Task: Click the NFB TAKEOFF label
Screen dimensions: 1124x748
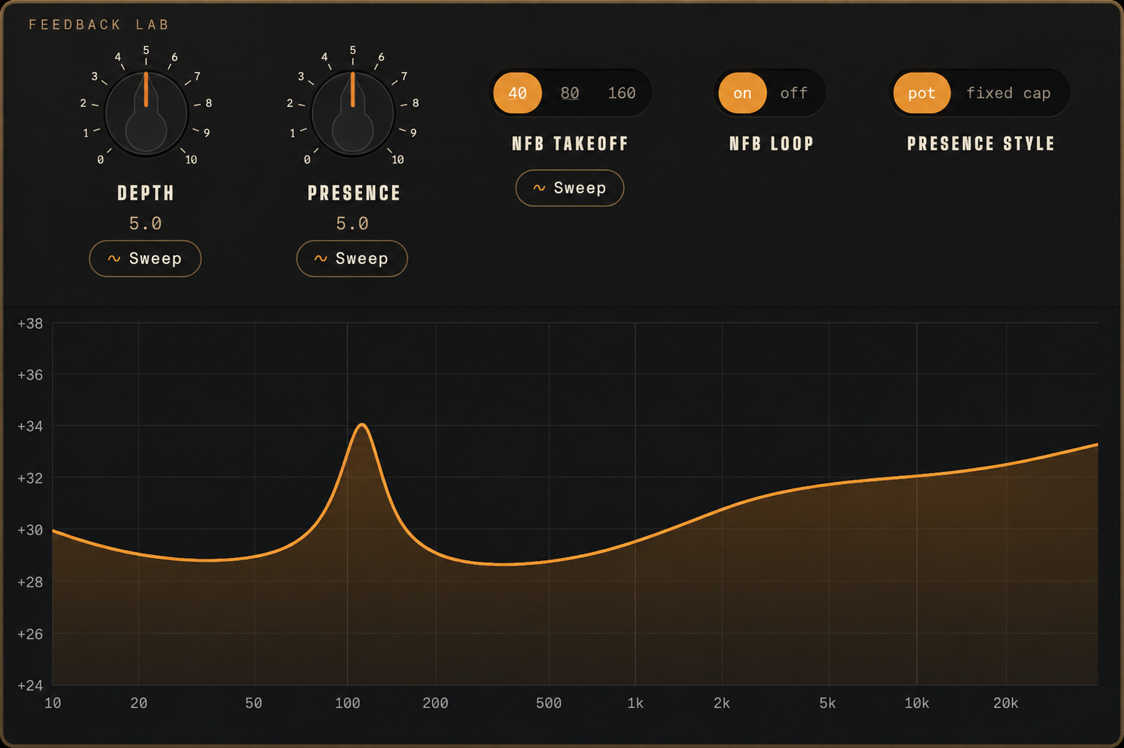Action: (x=570, y=144)
